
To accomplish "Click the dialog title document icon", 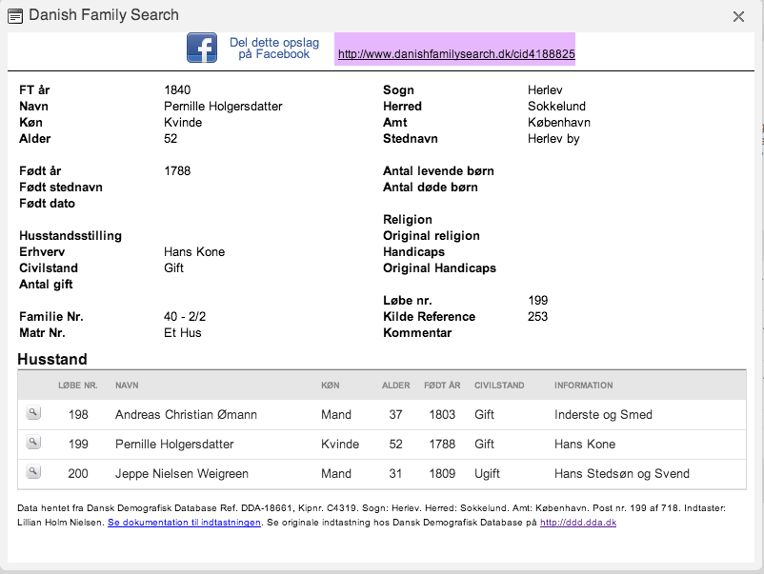I will [15, 16].
